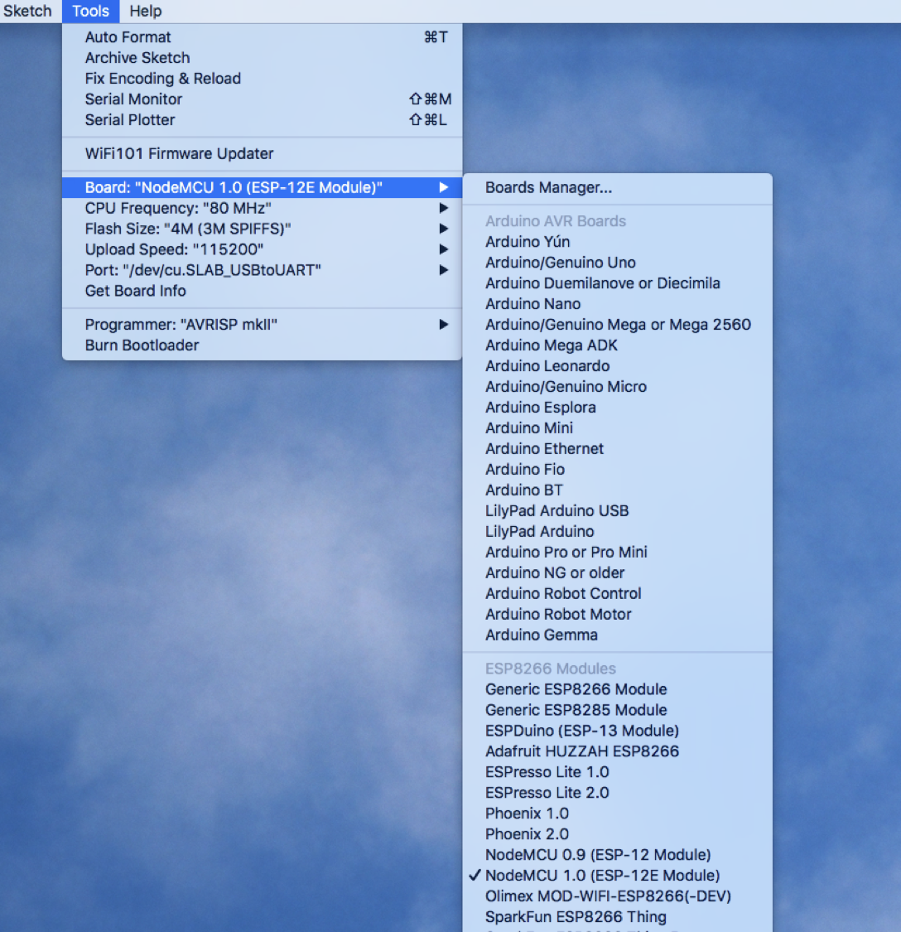Screen dimensions: 901x932
Task: Click Get Board Info
Action: [135, 291]
